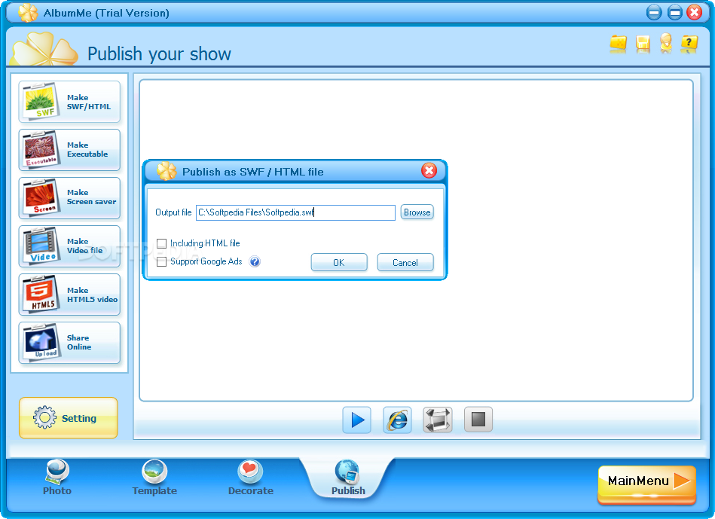The width and height of the screenshot is (715, 519).
Task: Cancel the SWF publish dialog
Action: click(x=405, y=262)
